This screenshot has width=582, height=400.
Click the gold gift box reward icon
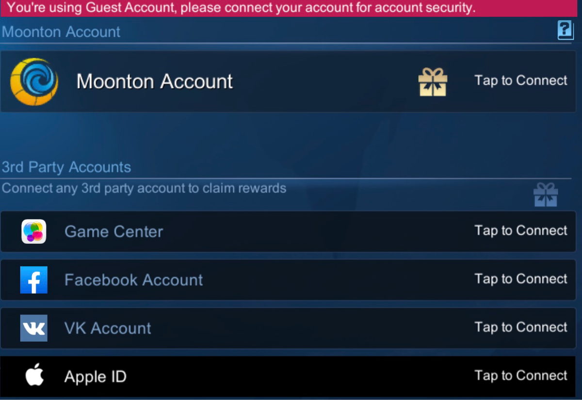click(433, 82)
